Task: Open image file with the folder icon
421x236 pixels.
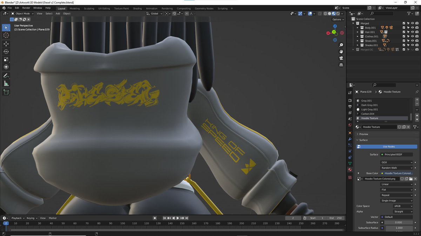Action: (411, 179)
